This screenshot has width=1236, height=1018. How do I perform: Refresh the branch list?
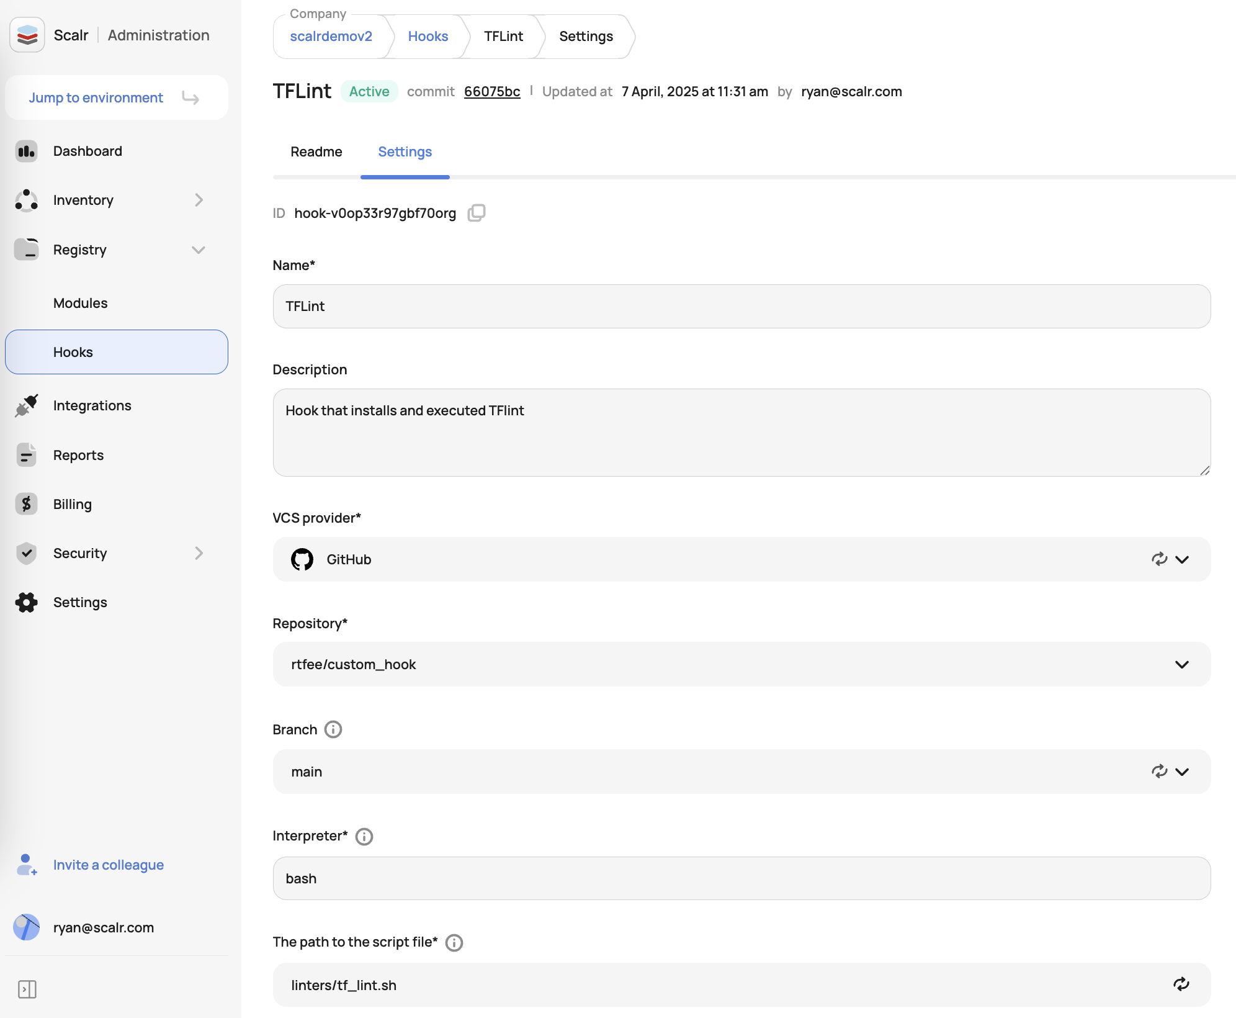tap(1159, 772)
